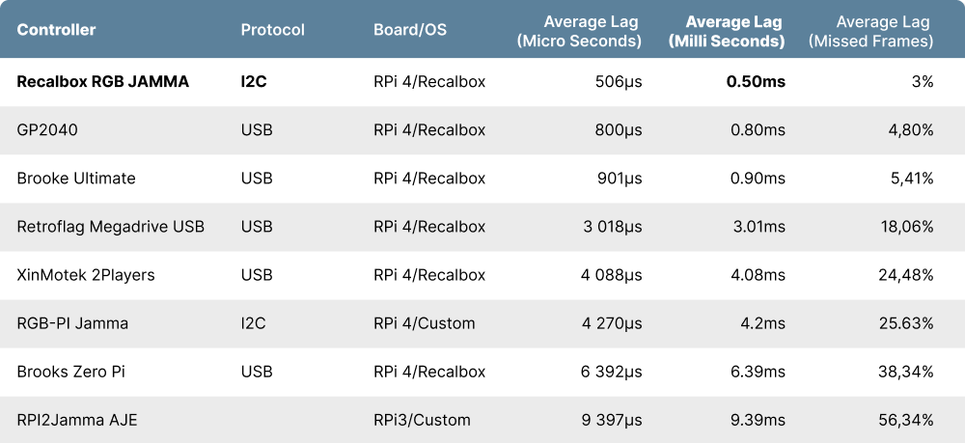The image size is (965, 443).
Task: Click the Controller column header
Action: coord(56,30)
